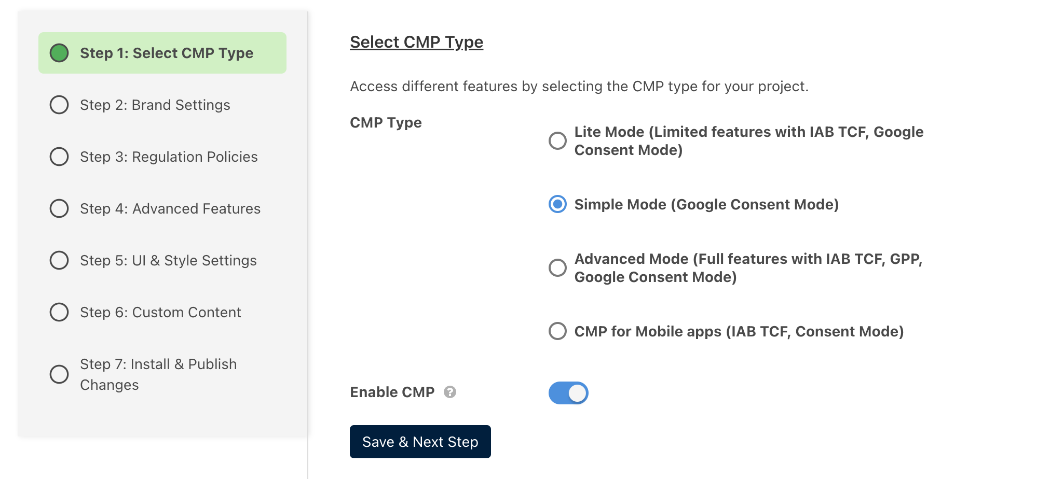Open Step 7: Install & Publish Changes
The image size is (1064, 479).
[158, 374]
